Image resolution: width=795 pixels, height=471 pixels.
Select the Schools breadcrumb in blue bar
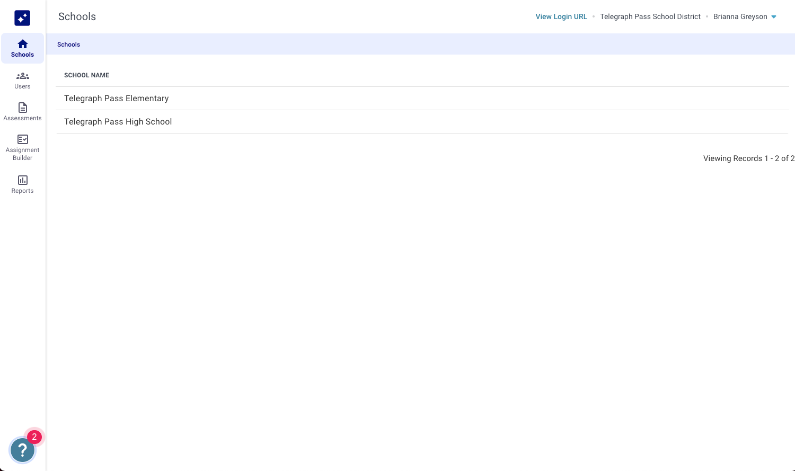68,45
